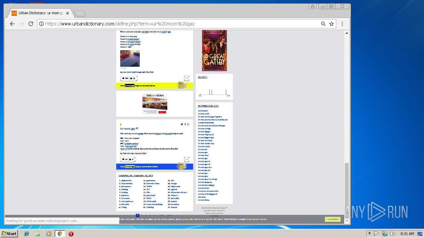The image size is (424, 238).
Task: Share second definition on Facebook
Action: tap(185, 124)
